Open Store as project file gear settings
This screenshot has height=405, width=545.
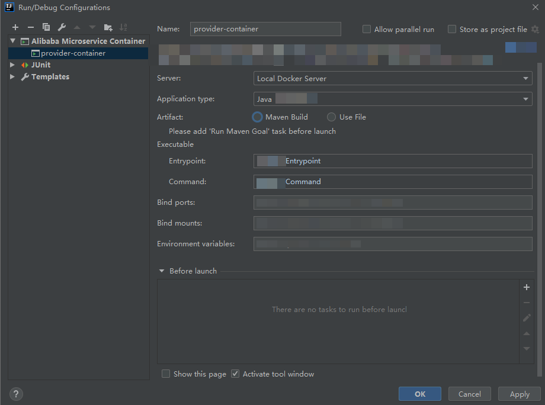(536, 30)
